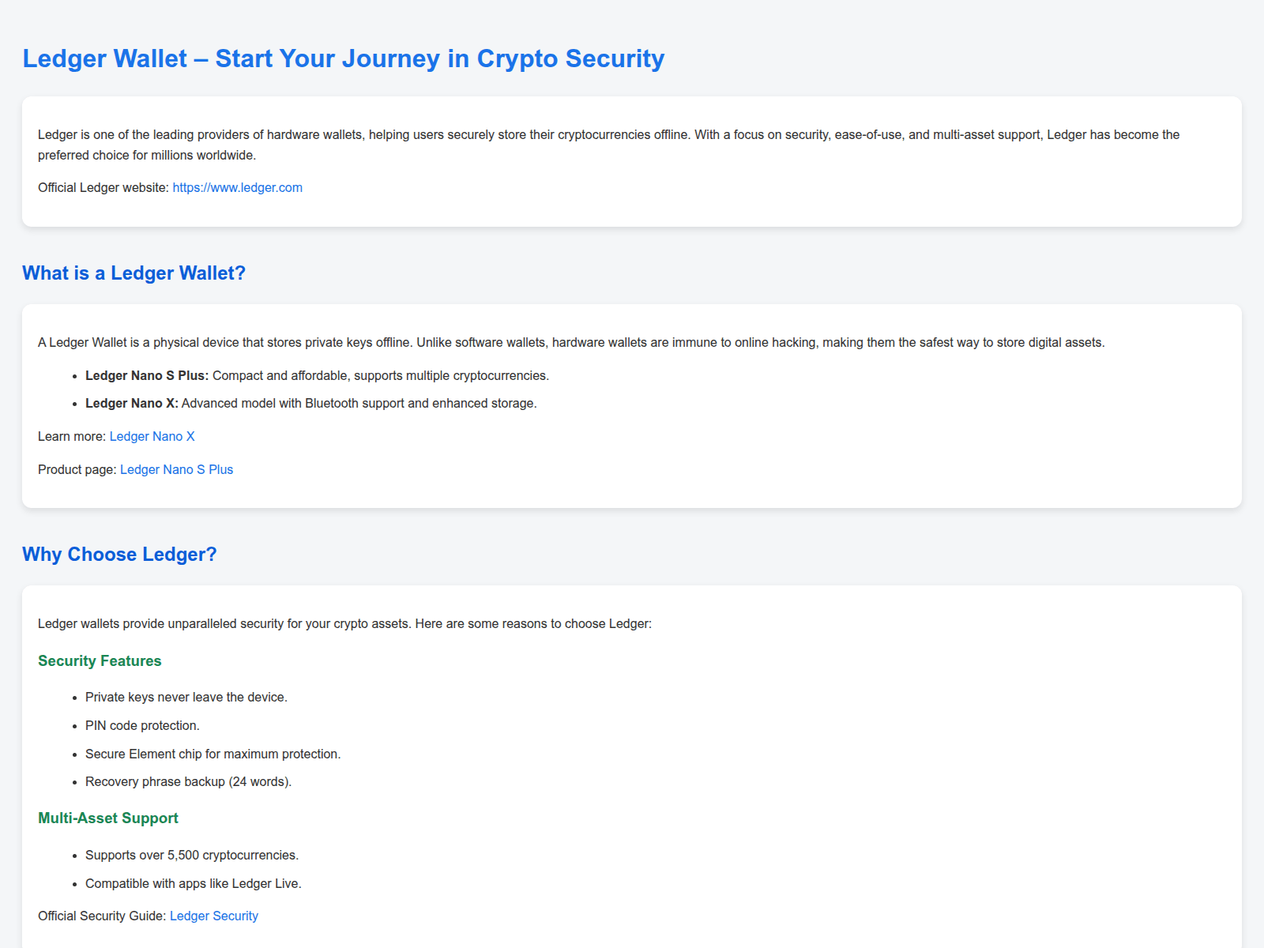Screen dimensions: 1264x948
Task: Click the "Private keys never leave the device" item
Action: (186, 698)
